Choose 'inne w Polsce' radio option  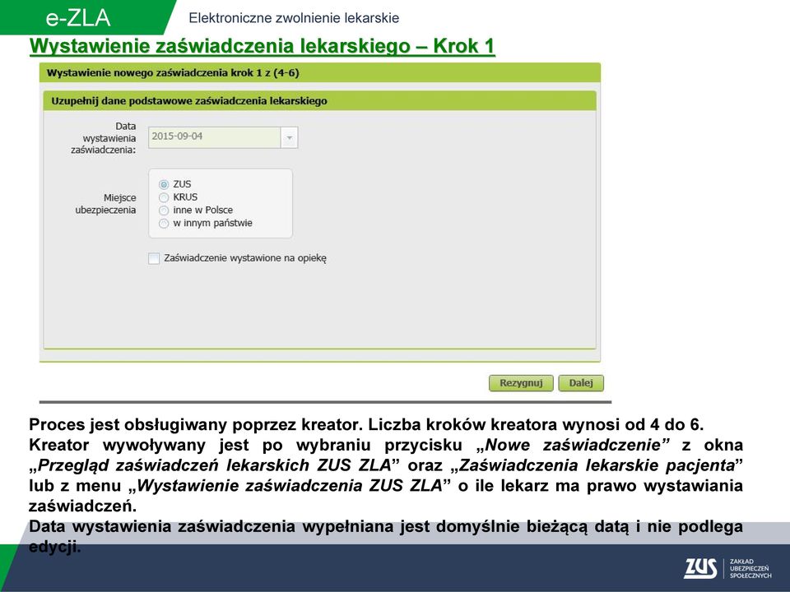pos(164,210)
